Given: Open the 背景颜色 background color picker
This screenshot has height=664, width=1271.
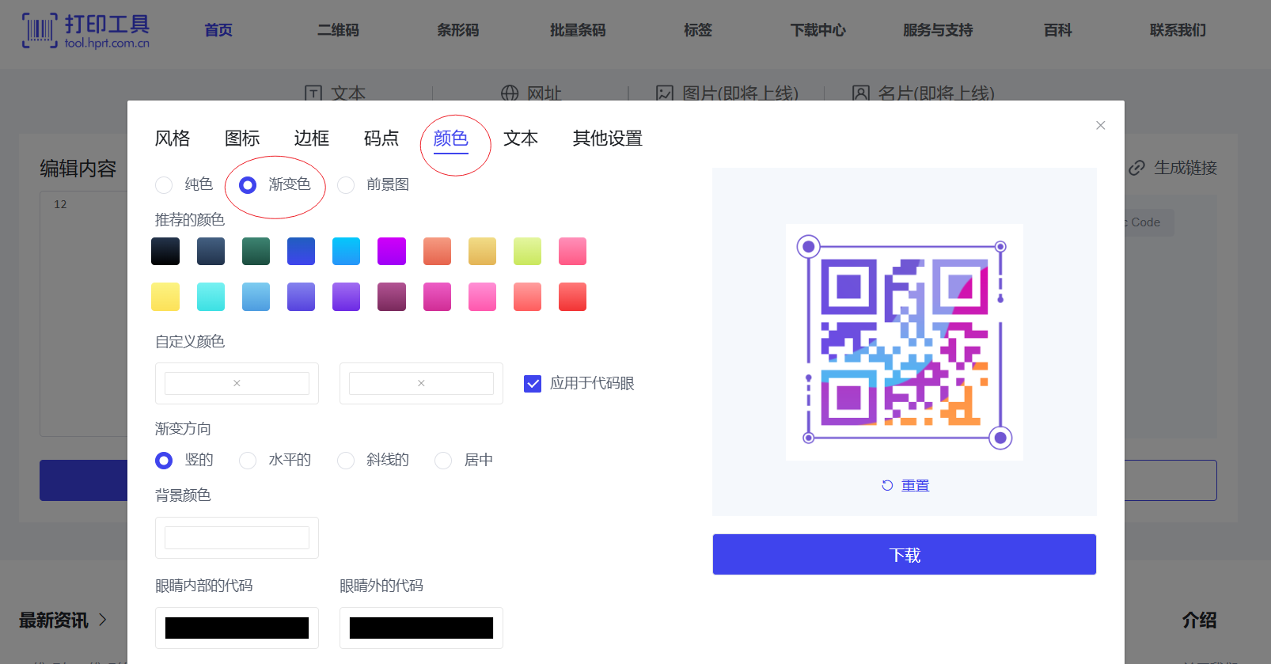Looking at the screenshot, I should click(x=237, y=538).
